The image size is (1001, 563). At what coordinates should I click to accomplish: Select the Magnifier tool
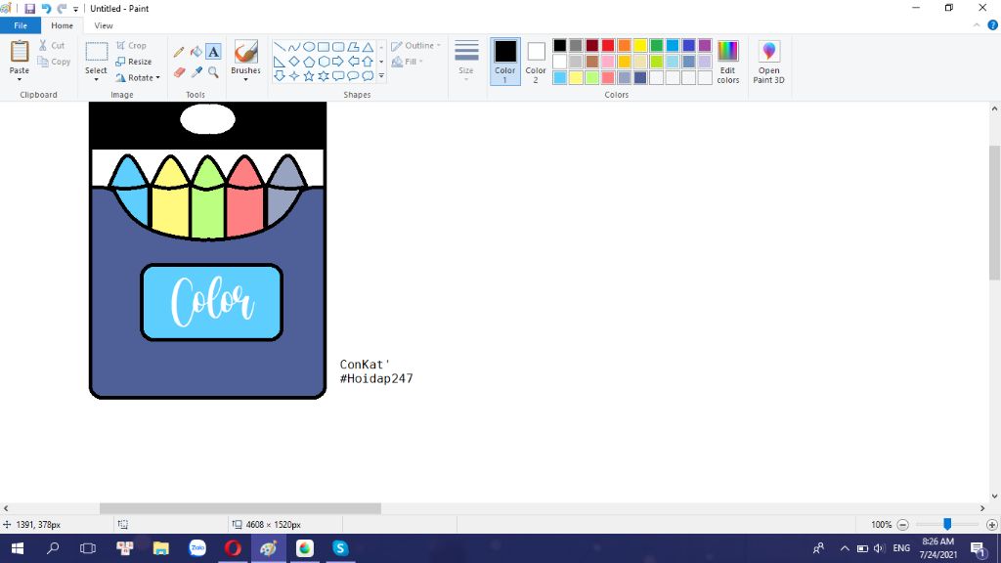tap(213, 72)
